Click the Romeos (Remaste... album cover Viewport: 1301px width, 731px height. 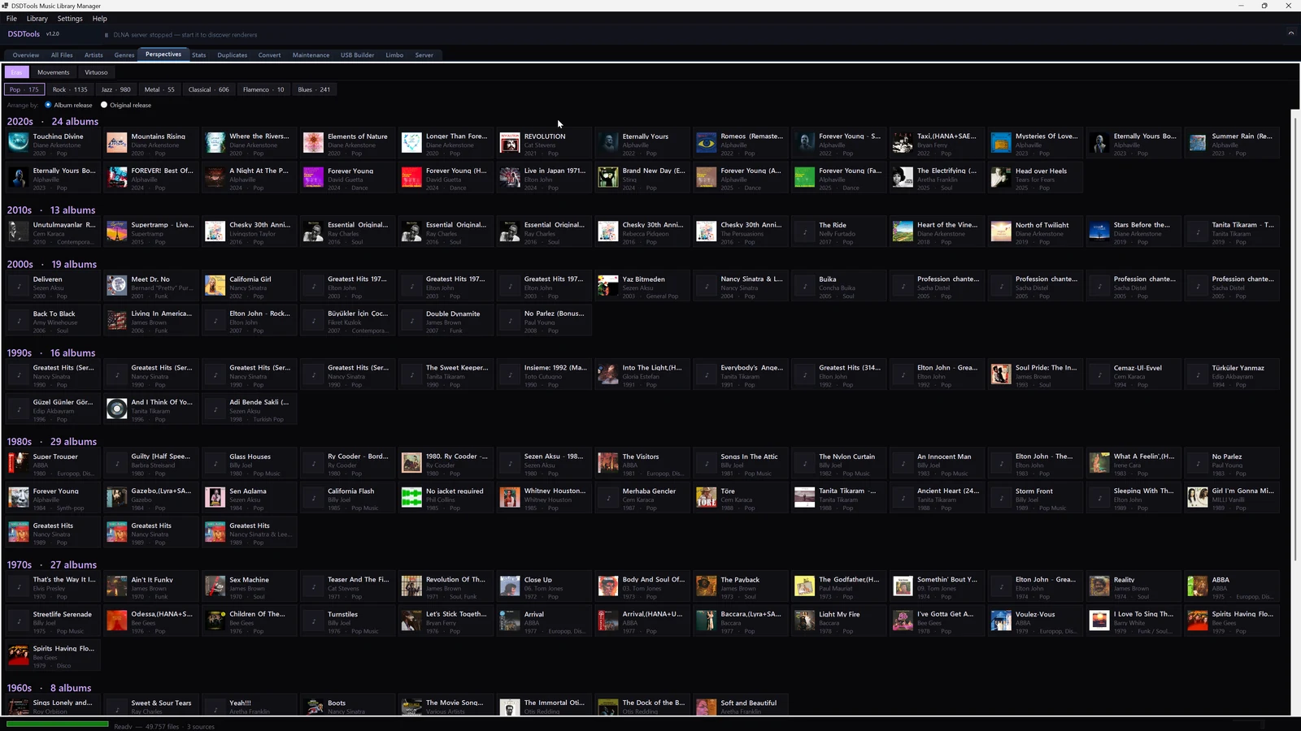(x=706, y=143)
